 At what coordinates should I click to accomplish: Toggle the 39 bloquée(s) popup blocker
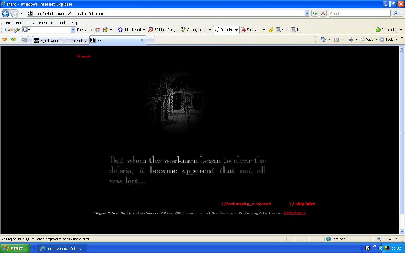[x=162, y=30]
